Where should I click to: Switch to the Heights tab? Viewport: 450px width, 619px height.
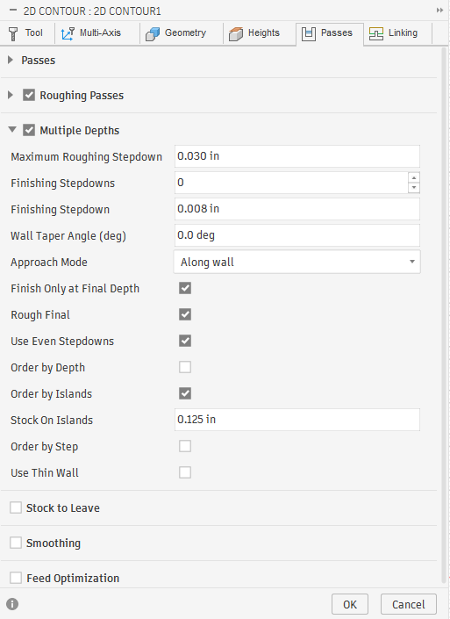pos(254,33)
